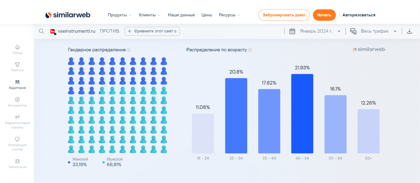This screenshot has width=420, height=183.
Task: Click the Забронировать демо button
Action: coord(284,15)
